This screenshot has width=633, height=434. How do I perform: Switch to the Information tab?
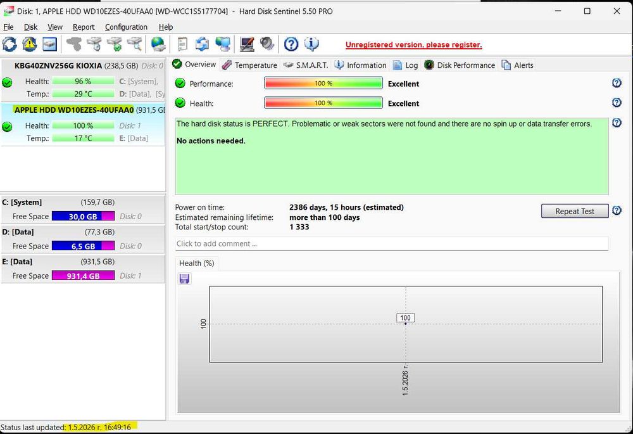coord(361,65)
